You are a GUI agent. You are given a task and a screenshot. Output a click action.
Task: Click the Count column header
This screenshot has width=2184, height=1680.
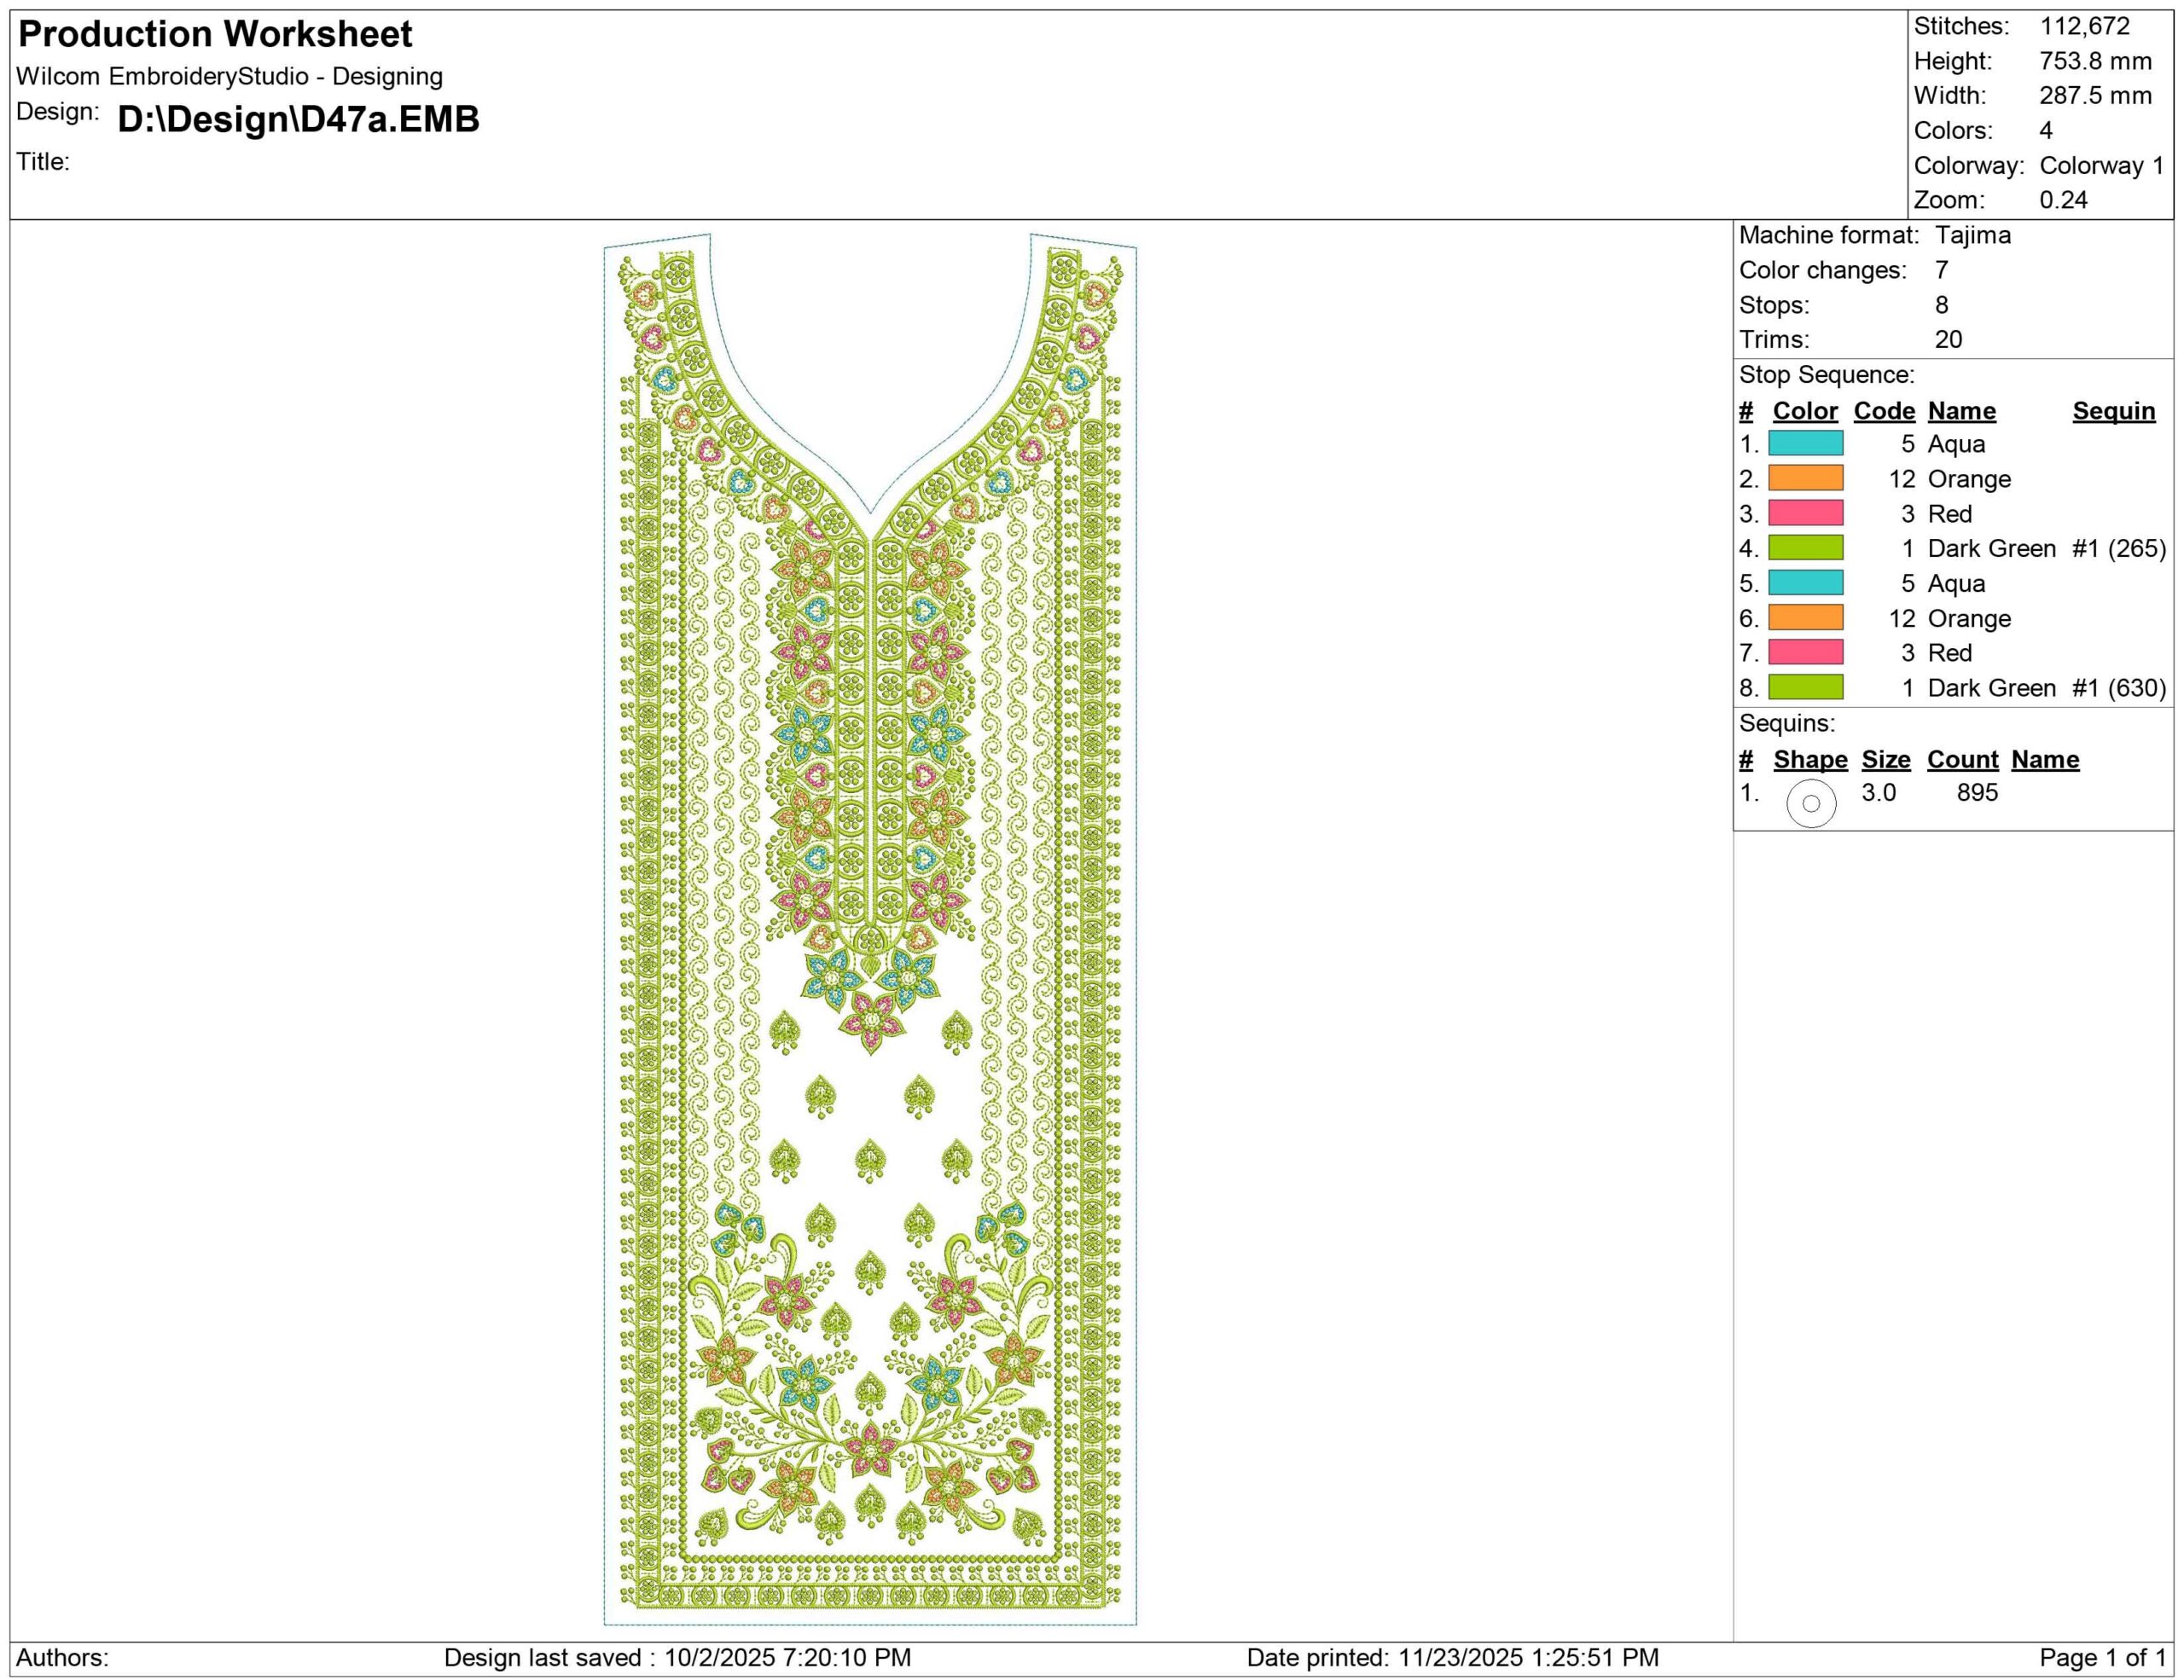[x=1962, y=760]
